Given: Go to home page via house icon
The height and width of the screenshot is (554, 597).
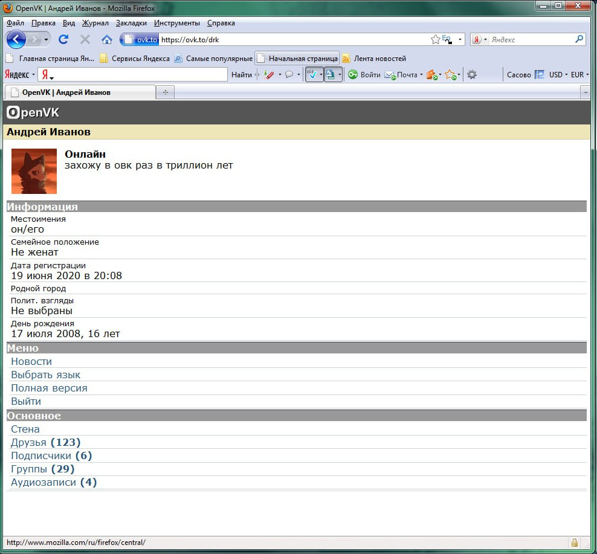Looking at the screenshot, I should click(106, 39).
